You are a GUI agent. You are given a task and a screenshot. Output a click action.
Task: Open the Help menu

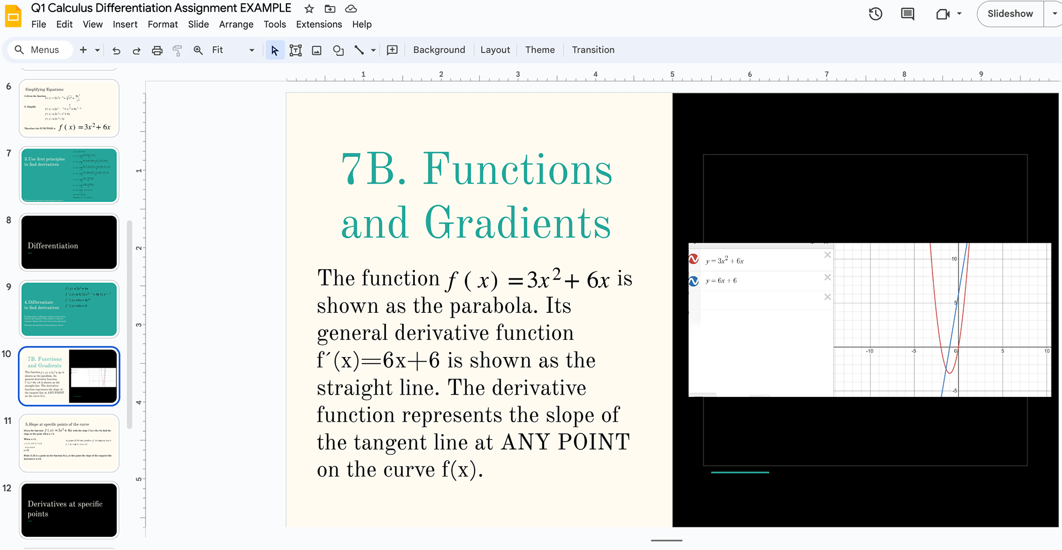click(x=362, y=24)
